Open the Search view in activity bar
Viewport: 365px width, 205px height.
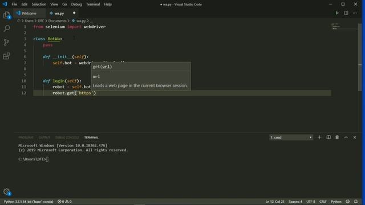coord(6,28)
